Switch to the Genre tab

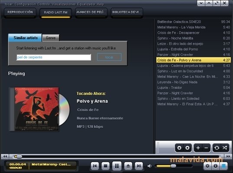(51, 38)
